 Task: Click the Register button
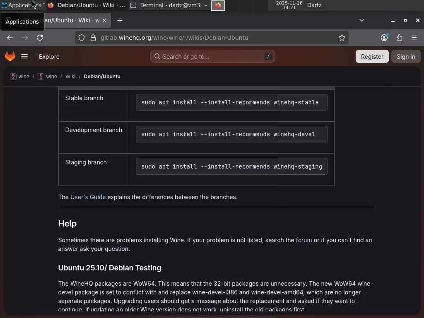click(x=372, y=56)
